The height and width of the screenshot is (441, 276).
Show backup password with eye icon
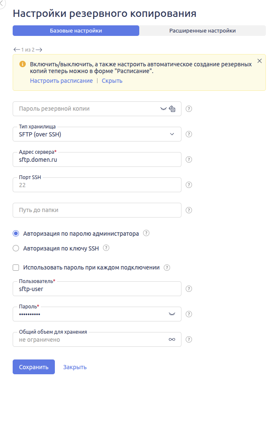pyautogui.click(x=163, y=109)
